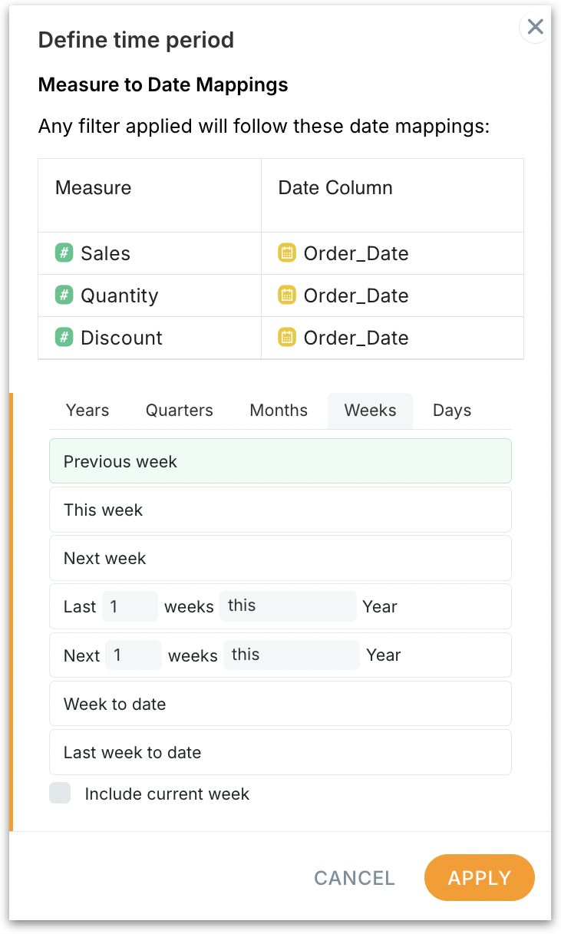Click the green measure icon beside Discount

[x=64, y=338]
